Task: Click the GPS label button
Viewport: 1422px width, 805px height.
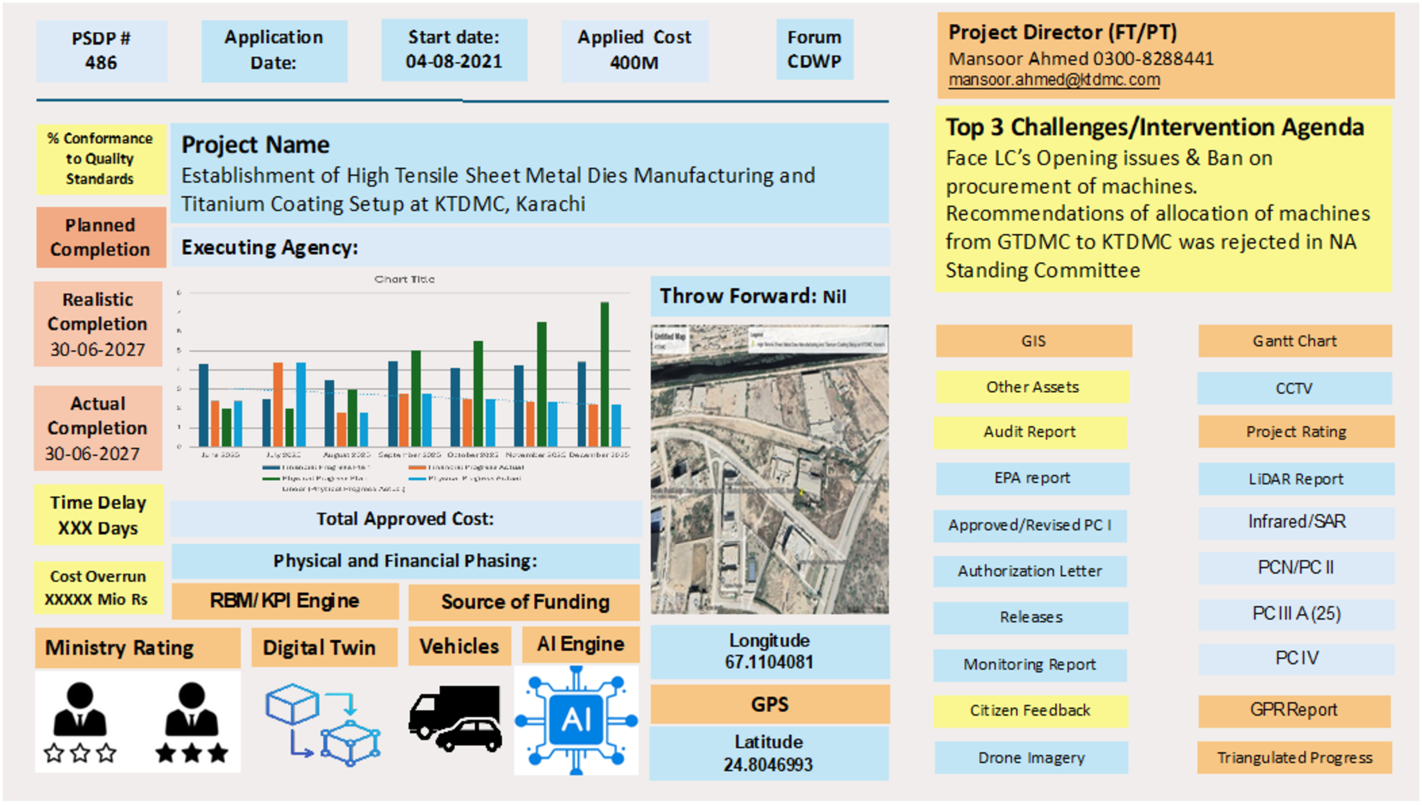Action: tap(769, 704)
